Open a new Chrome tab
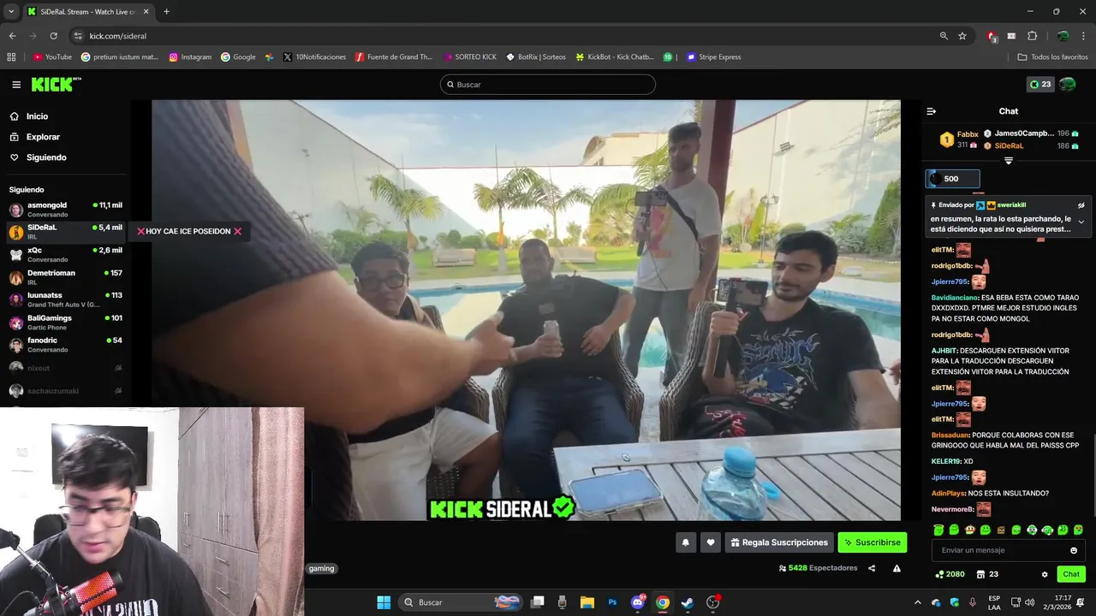 pos(166,11)
